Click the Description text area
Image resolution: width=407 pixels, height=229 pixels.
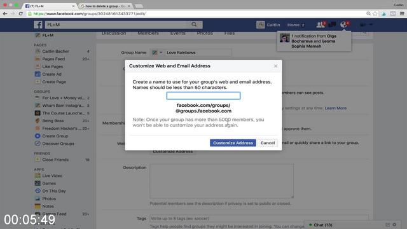coord(222,181)
